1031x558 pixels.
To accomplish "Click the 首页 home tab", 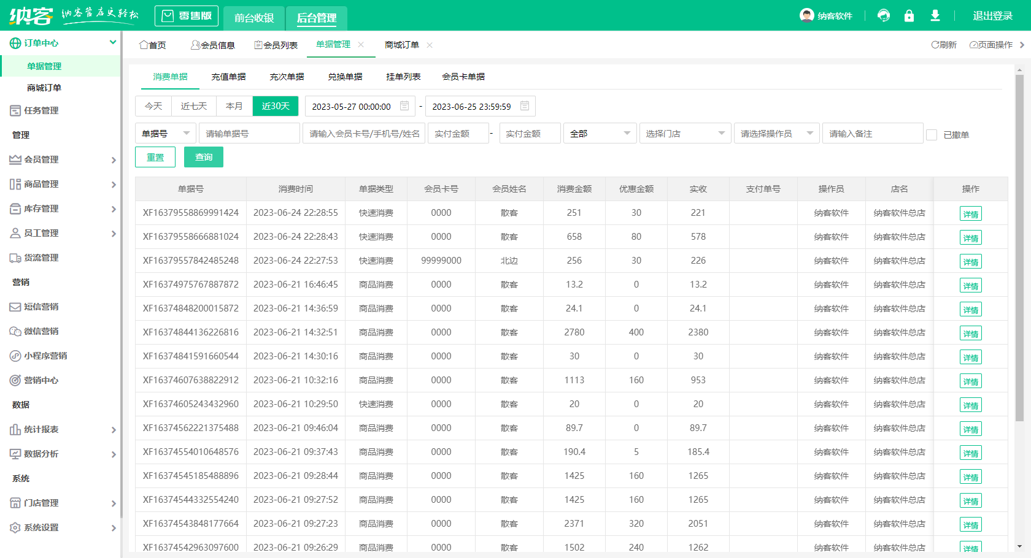I will coord(153,45).
